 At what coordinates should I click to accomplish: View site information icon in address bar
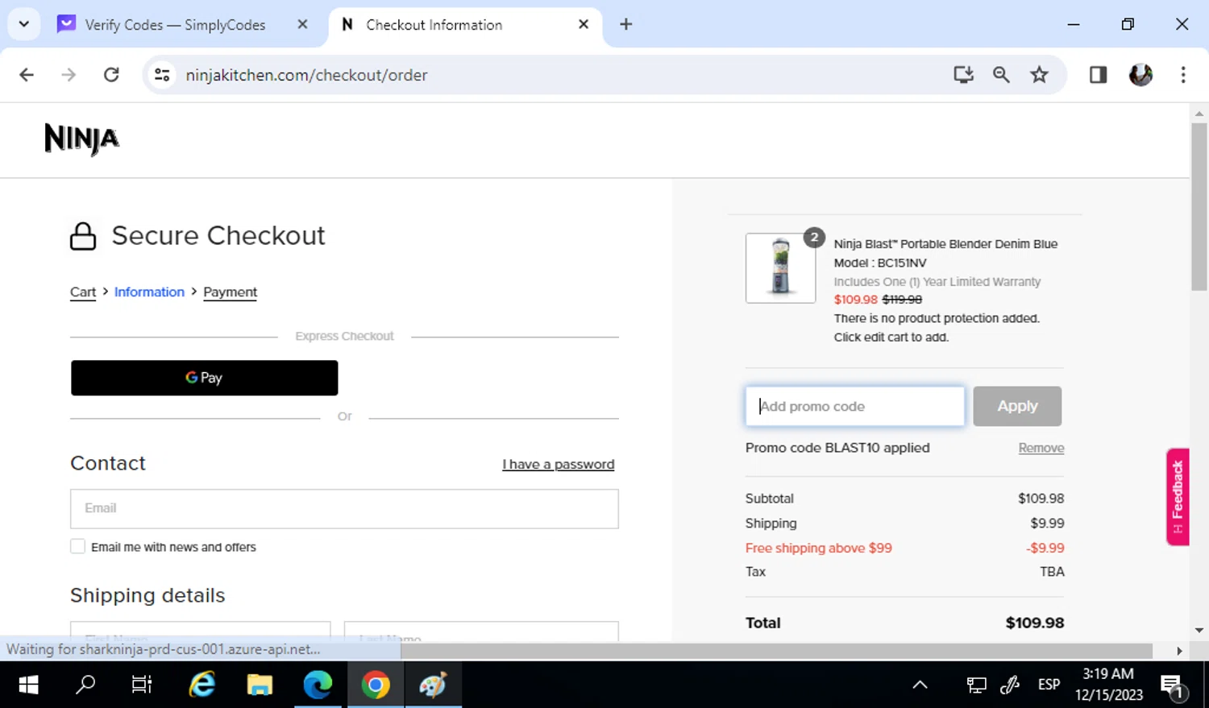click(x=162, y=75)
